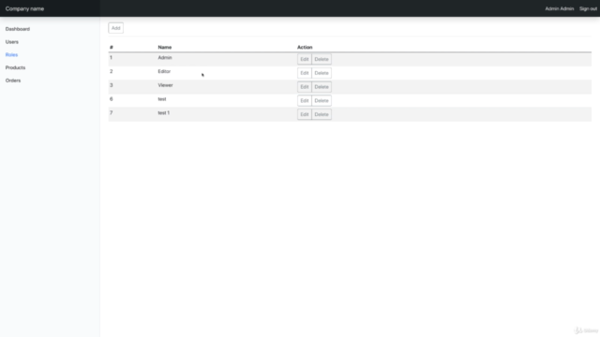Delete the Editor role

pos(322,73)
